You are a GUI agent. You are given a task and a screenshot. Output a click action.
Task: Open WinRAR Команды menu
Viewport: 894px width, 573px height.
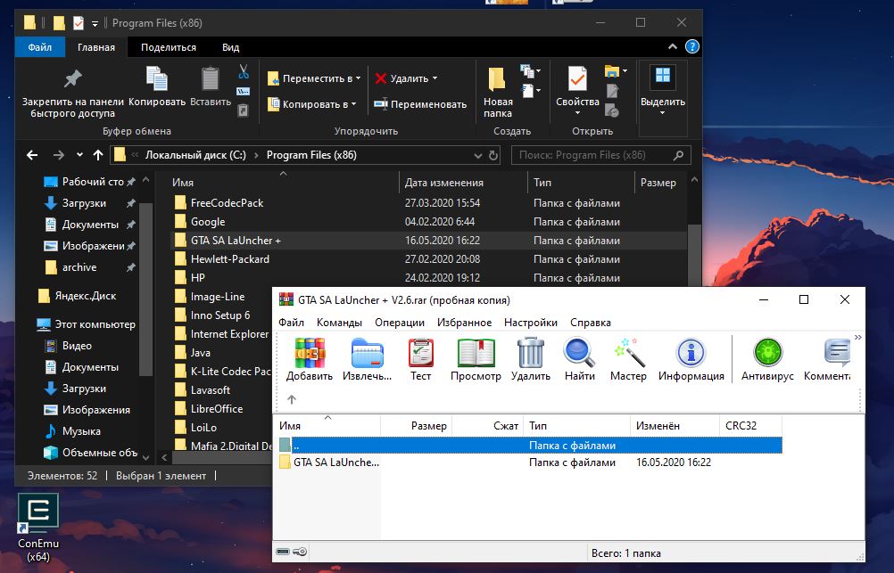coord(339,323)
